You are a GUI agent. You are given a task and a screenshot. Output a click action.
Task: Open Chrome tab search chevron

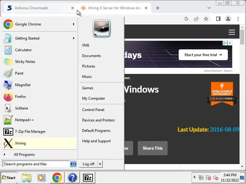tap(209, 8)
